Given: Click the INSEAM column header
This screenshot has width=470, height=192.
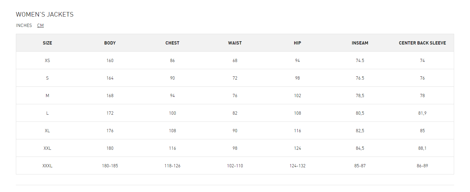Looking at the screenshot, I should coord(360,43).
